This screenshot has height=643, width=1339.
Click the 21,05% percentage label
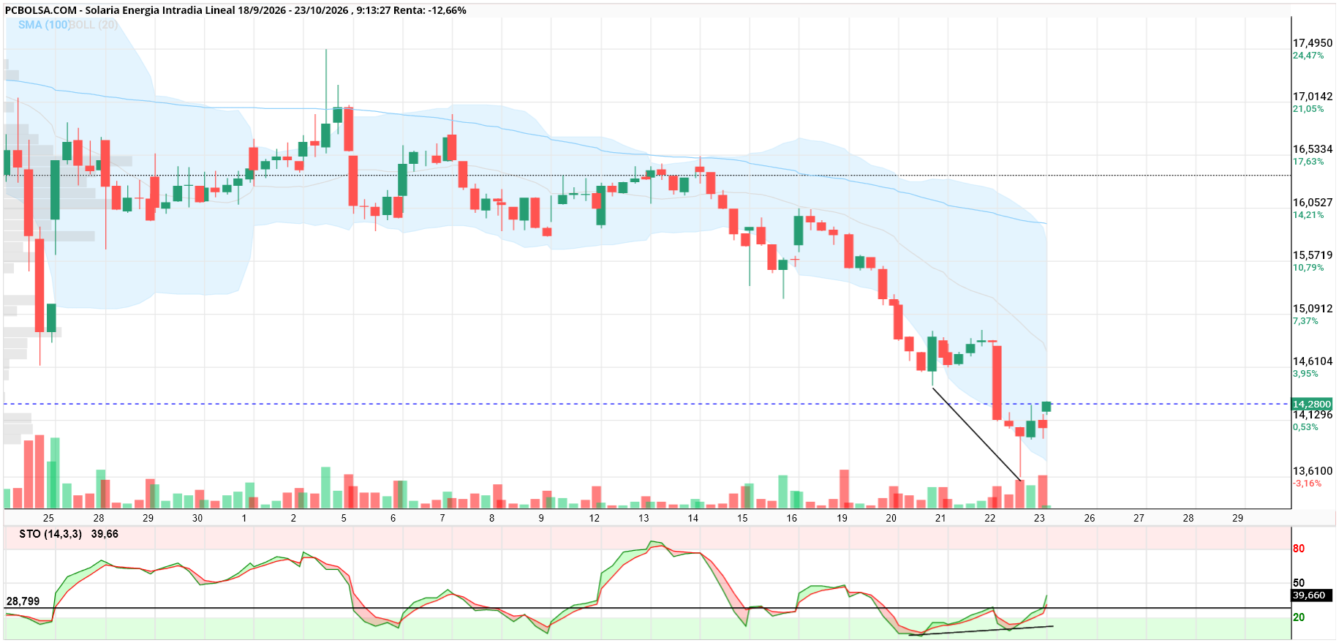pyautogui.click(x=1308, y=109)
